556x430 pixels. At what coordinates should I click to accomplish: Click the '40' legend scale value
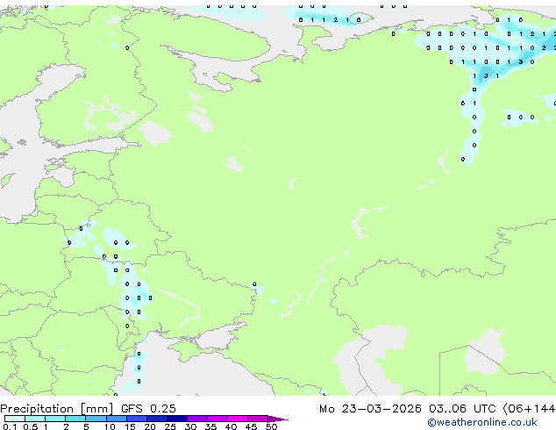coord(231,426)
